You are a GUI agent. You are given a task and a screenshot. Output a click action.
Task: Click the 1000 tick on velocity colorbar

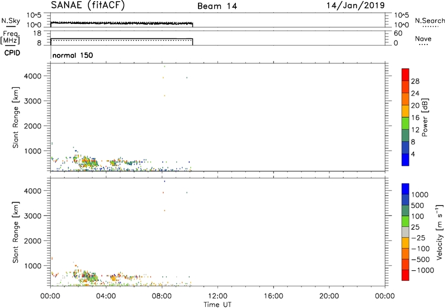(x=420, y=195)
